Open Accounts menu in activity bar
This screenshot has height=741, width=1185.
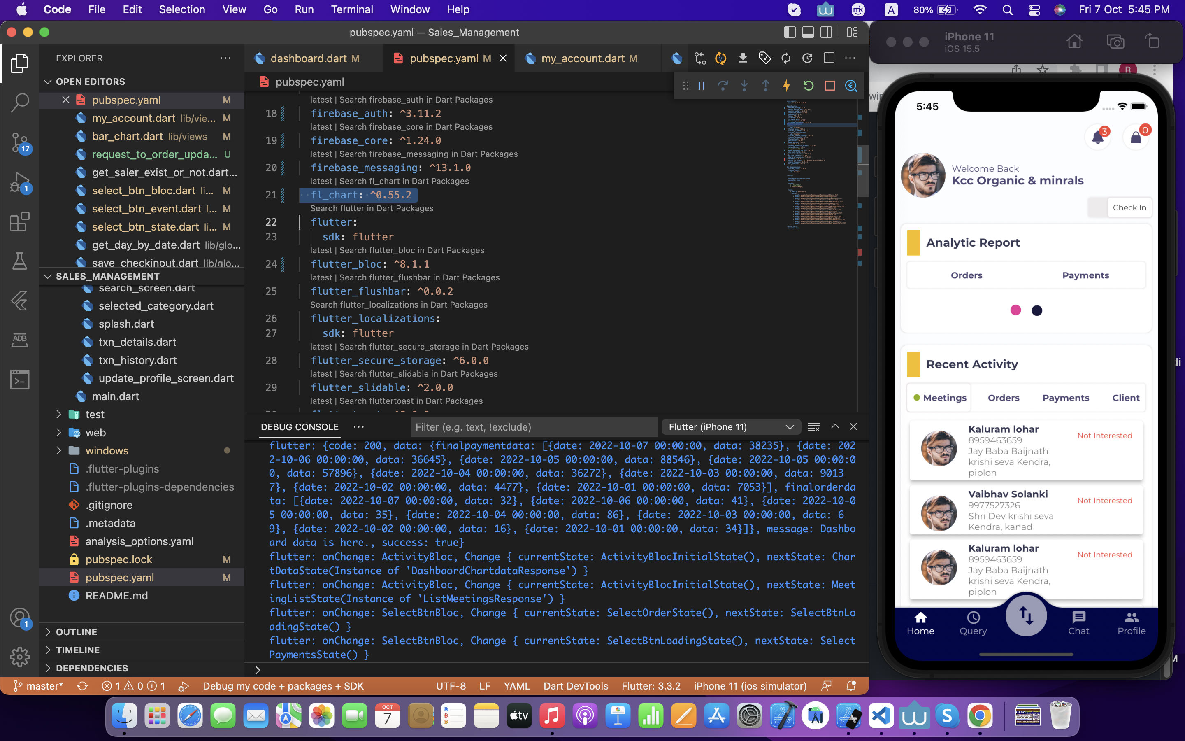[x=20, y=617]
